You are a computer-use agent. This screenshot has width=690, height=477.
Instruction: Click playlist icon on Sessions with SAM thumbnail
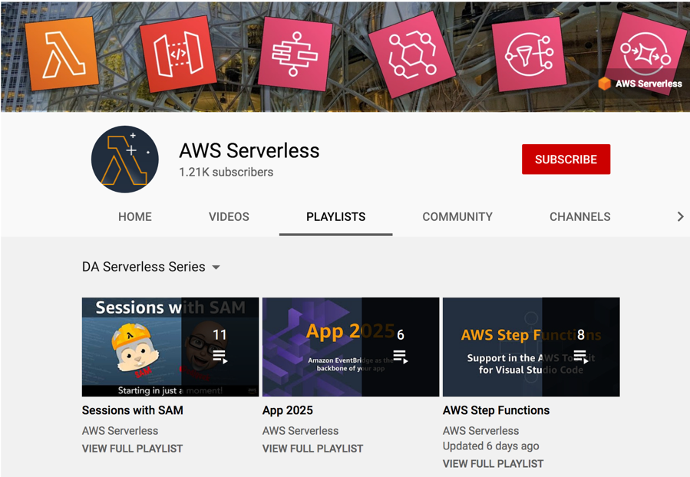click(x=220, y=357)
